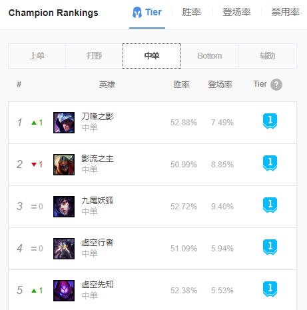Click the tier 1 badge for 刀锋之影
This screenshot has width=307, height=310.
pyautogui.click(x=270, y=121)
